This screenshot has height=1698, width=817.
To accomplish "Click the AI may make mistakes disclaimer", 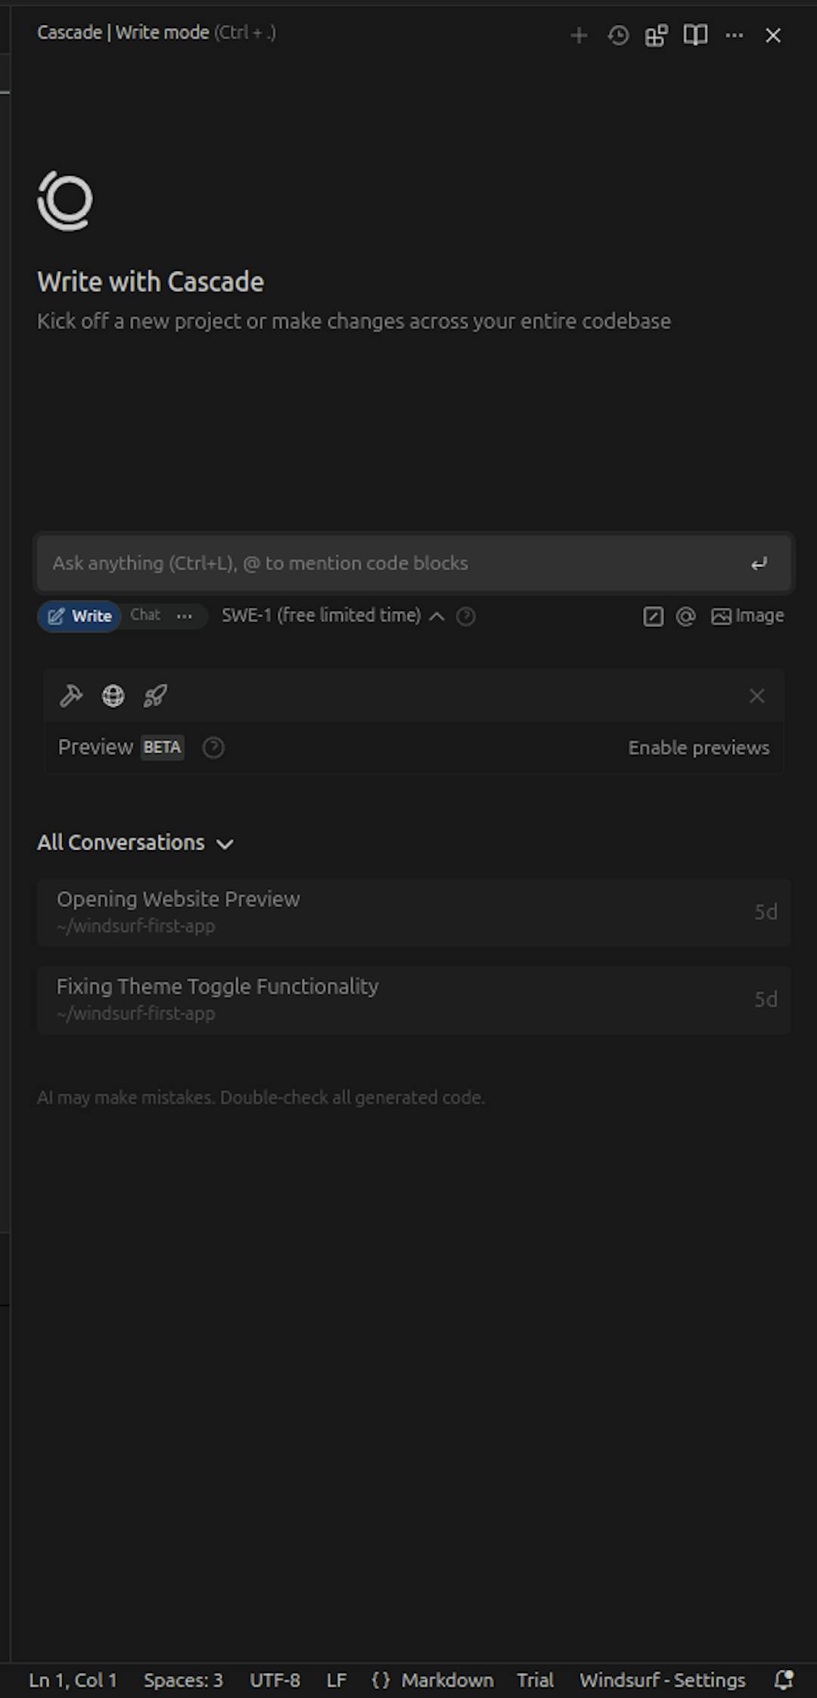I will (x=261, y=1098).
